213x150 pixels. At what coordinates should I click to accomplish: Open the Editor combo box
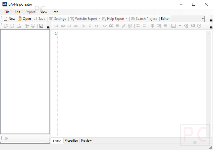(188, 19)
